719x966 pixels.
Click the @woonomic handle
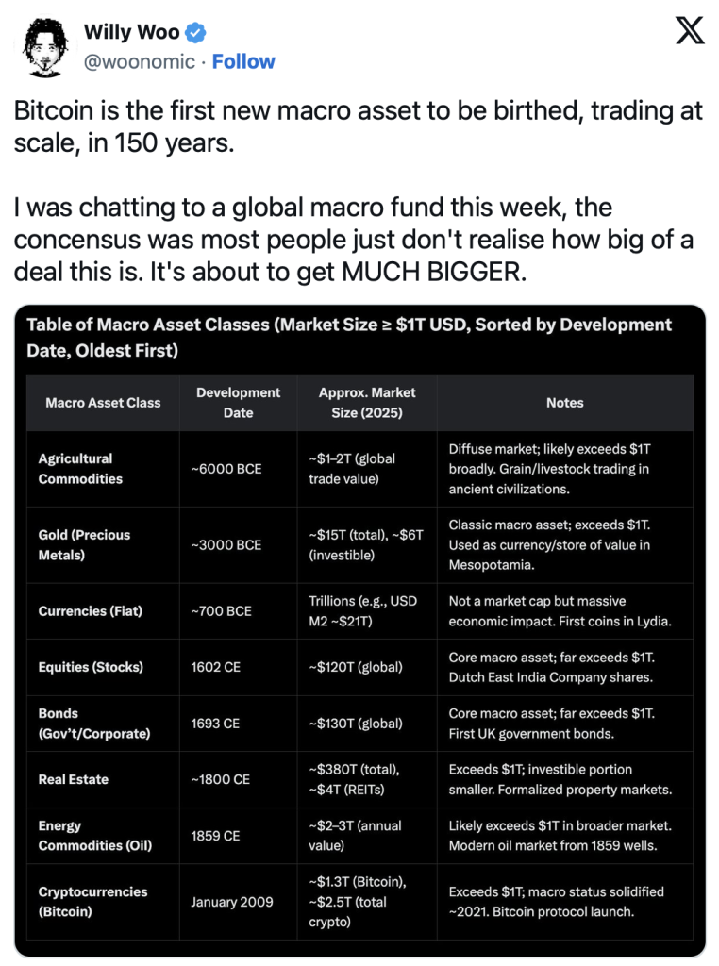[140, 61]
